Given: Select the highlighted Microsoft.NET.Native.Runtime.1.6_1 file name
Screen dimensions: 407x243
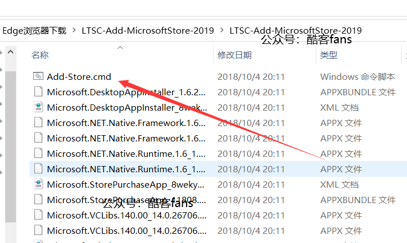Looking at the screenshot, I should 126,169.
